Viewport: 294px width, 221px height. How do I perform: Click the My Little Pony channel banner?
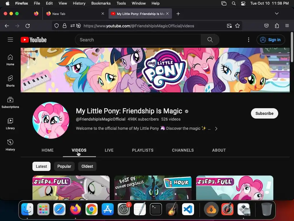[155, 70]
